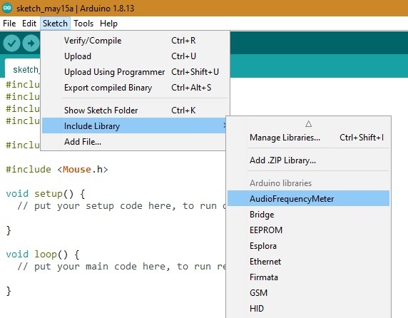Image resolution: width=408 pixels, height=318 pixels.
Task: Include the Ethernet library
Action: [x=308, y=262]
